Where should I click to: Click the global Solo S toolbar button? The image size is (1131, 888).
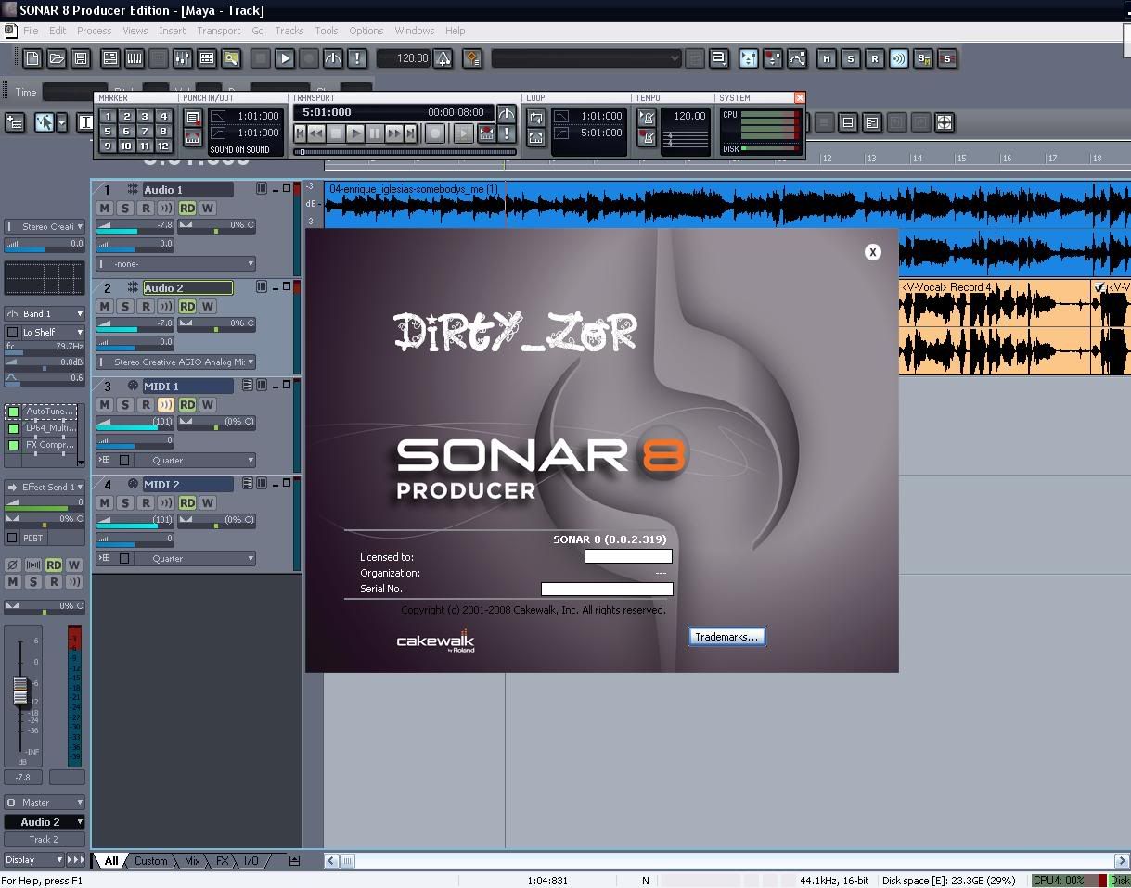coord(851,58)
